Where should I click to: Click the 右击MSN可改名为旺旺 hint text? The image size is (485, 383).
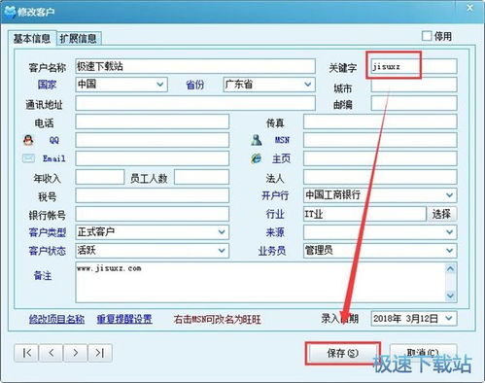[x=218, y=319]
